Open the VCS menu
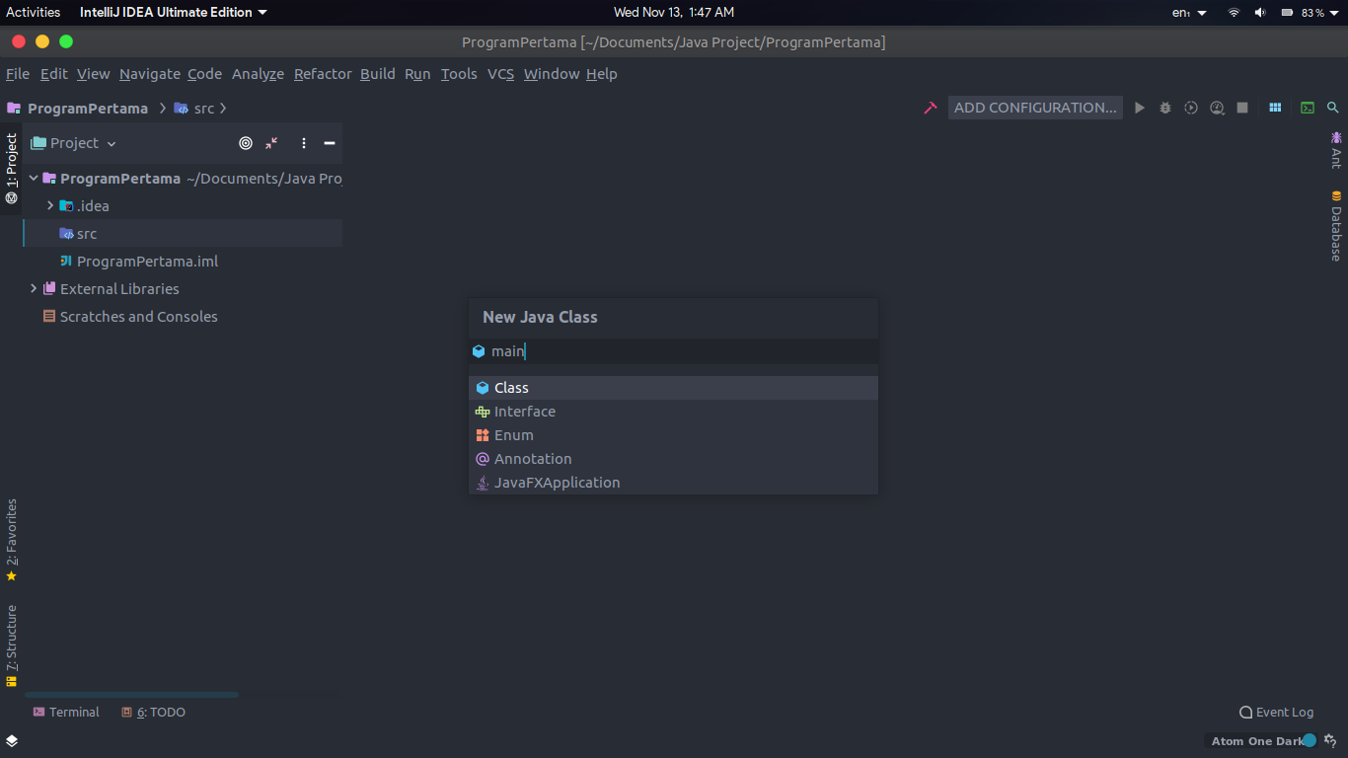Image resolution: width=1348 pixels, height=758 pixels. (501, 74)
